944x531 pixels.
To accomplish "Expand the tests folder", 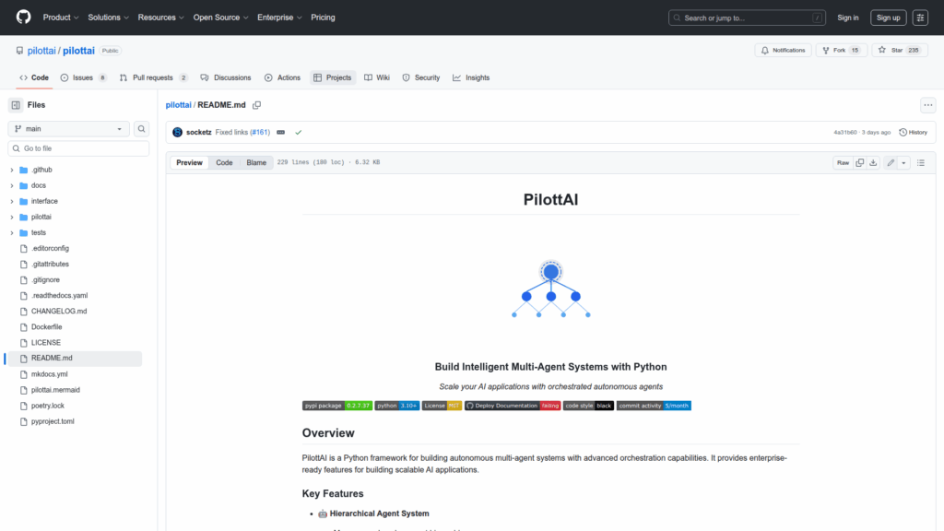I will pyautogui.click(x=12, y=232).
